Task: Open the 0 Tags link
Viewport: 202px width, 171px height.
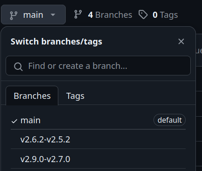Action: click(165, 15)
